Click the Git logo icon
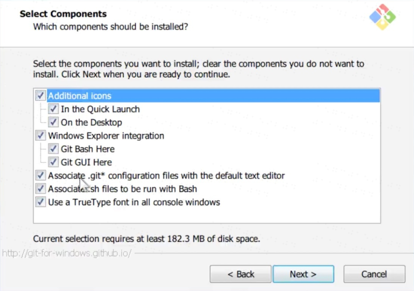This screenshot has width=414, height=291. click(x=382, y=17)
